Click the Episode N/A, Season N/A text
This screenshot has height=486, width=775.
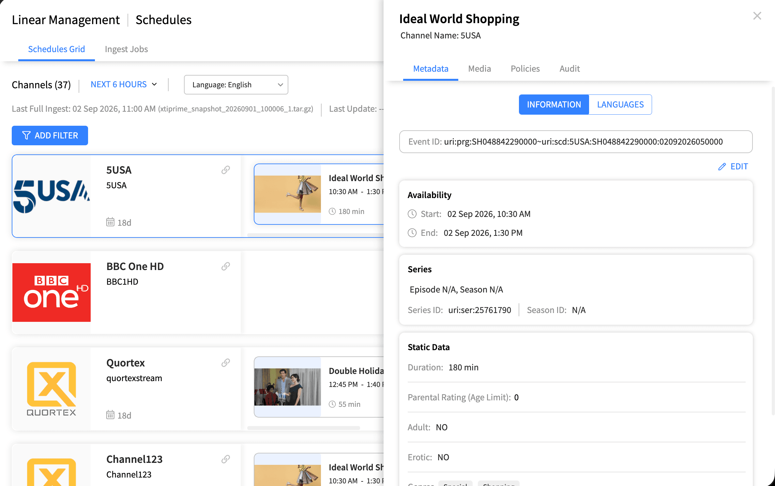tap(456, 289)
